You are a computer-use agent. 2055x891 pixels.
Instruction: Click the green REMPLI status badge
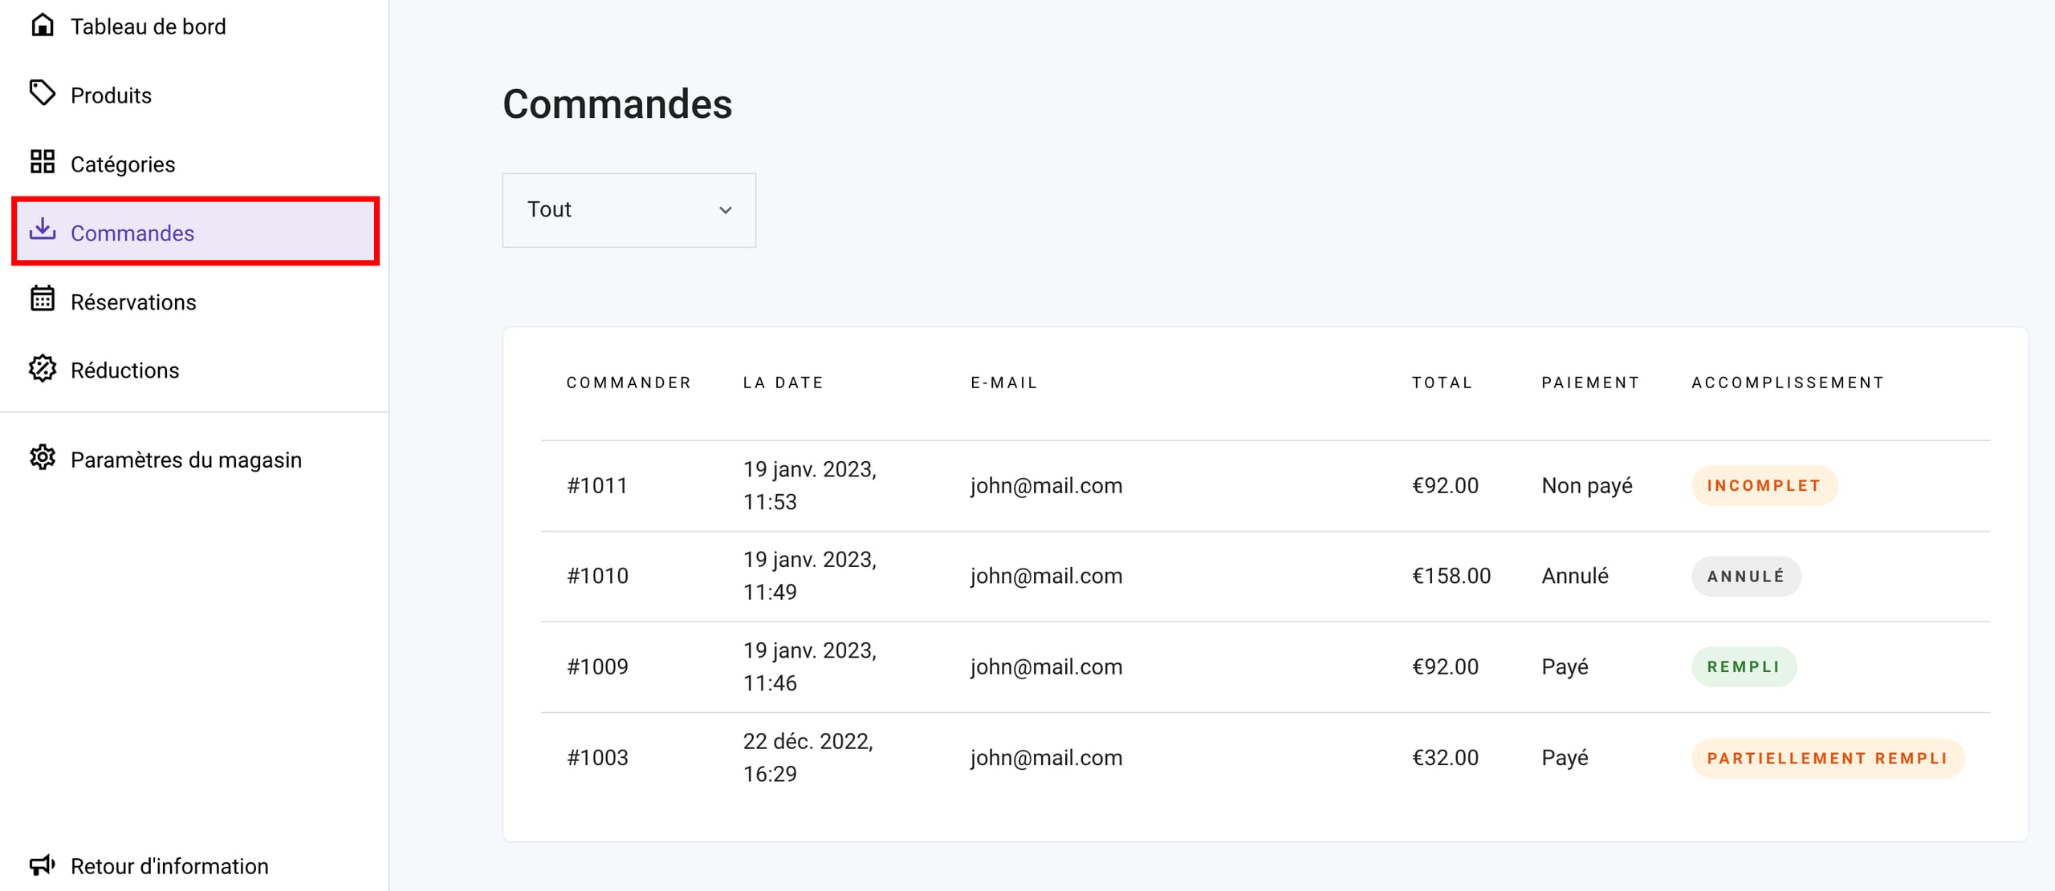tap(1743, 667)
